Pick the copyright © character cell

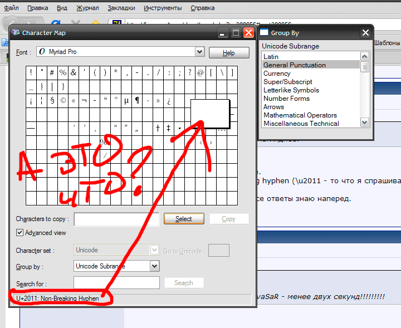point(63,101)
